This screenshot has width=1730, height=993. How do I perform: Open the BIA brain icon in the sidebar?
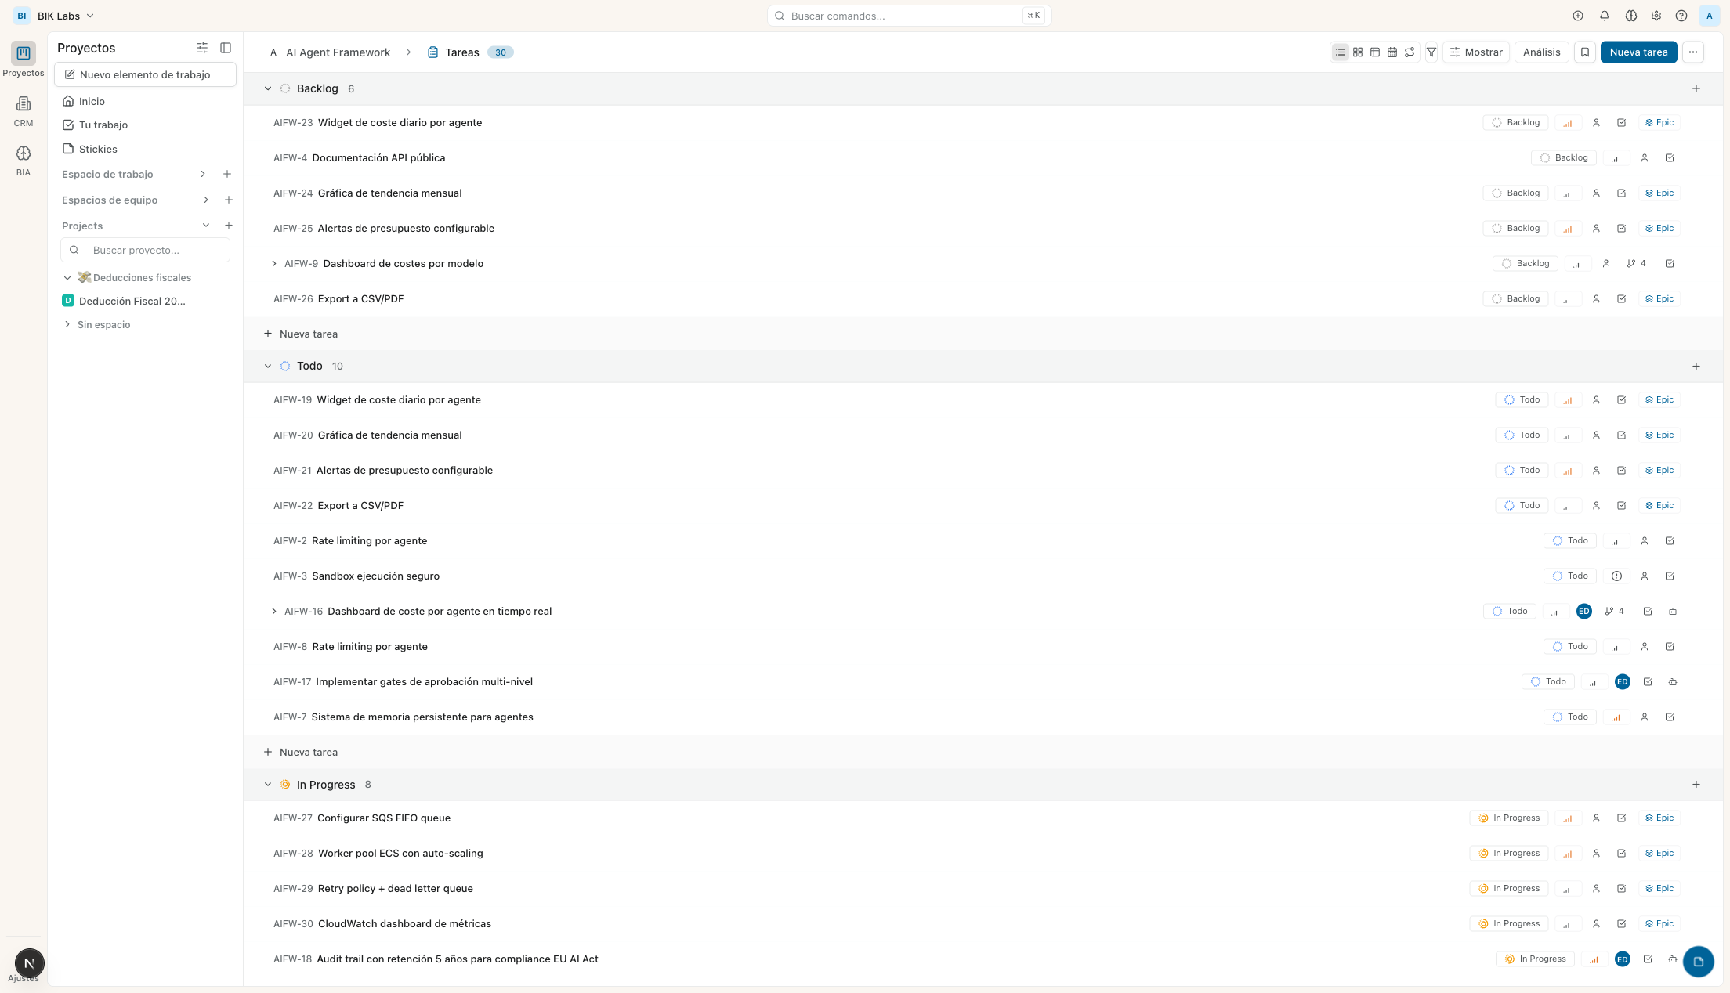(x=24, y=153)
